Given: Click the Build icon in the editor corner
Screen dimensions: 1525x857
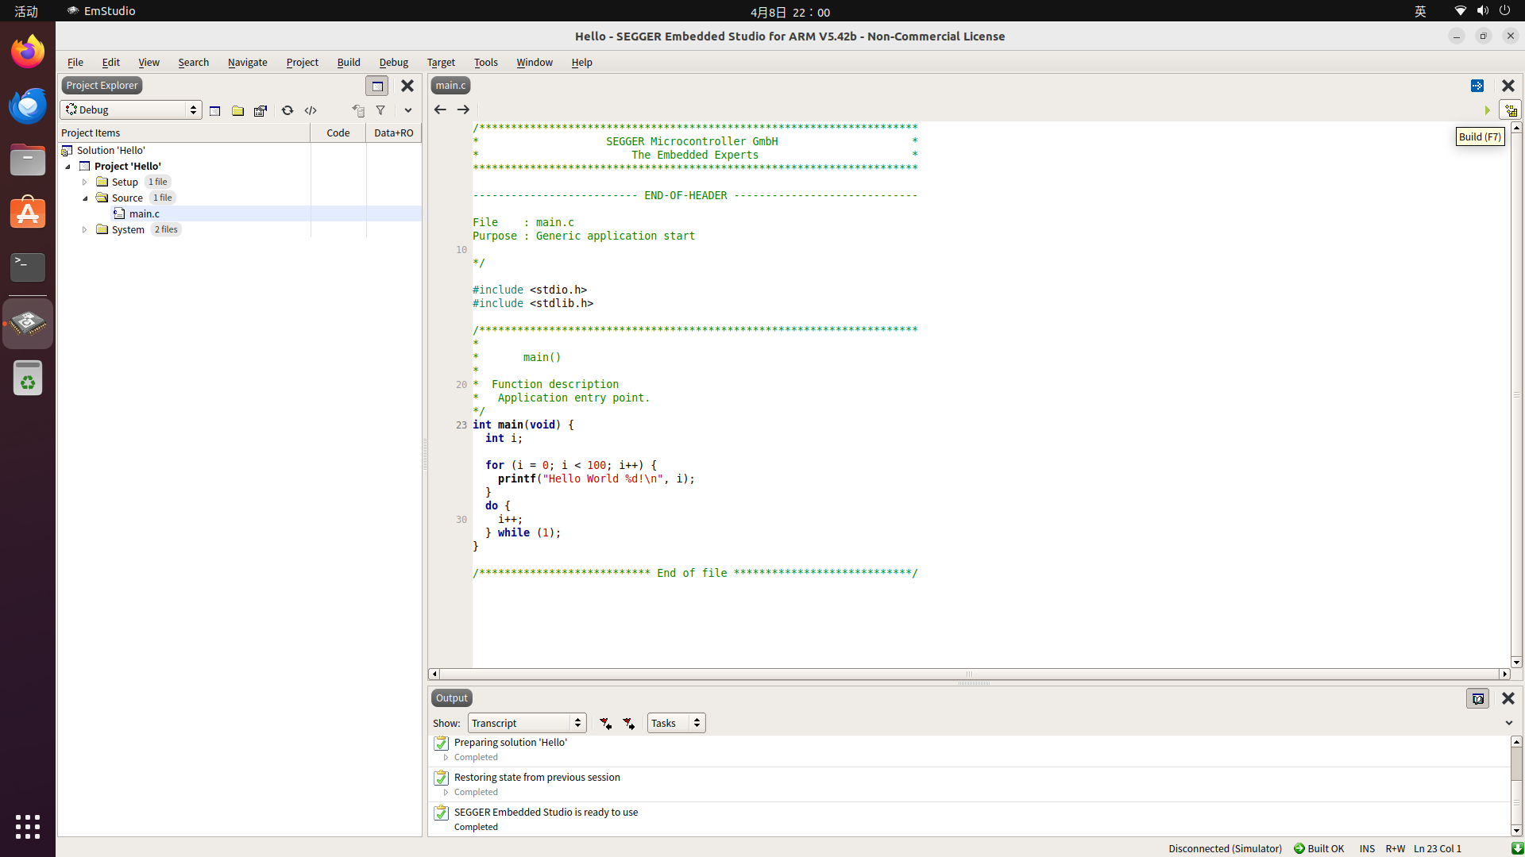Looking at the screenshot, I should pyautogui.click(x=1510, y=110).
